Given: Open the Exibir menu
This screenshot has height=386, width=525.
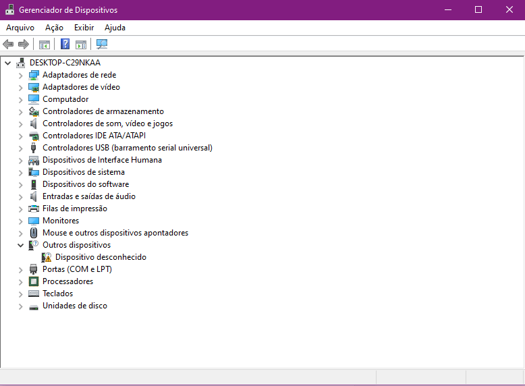Looking at the screenshot, I should click(x=84, y=28).
